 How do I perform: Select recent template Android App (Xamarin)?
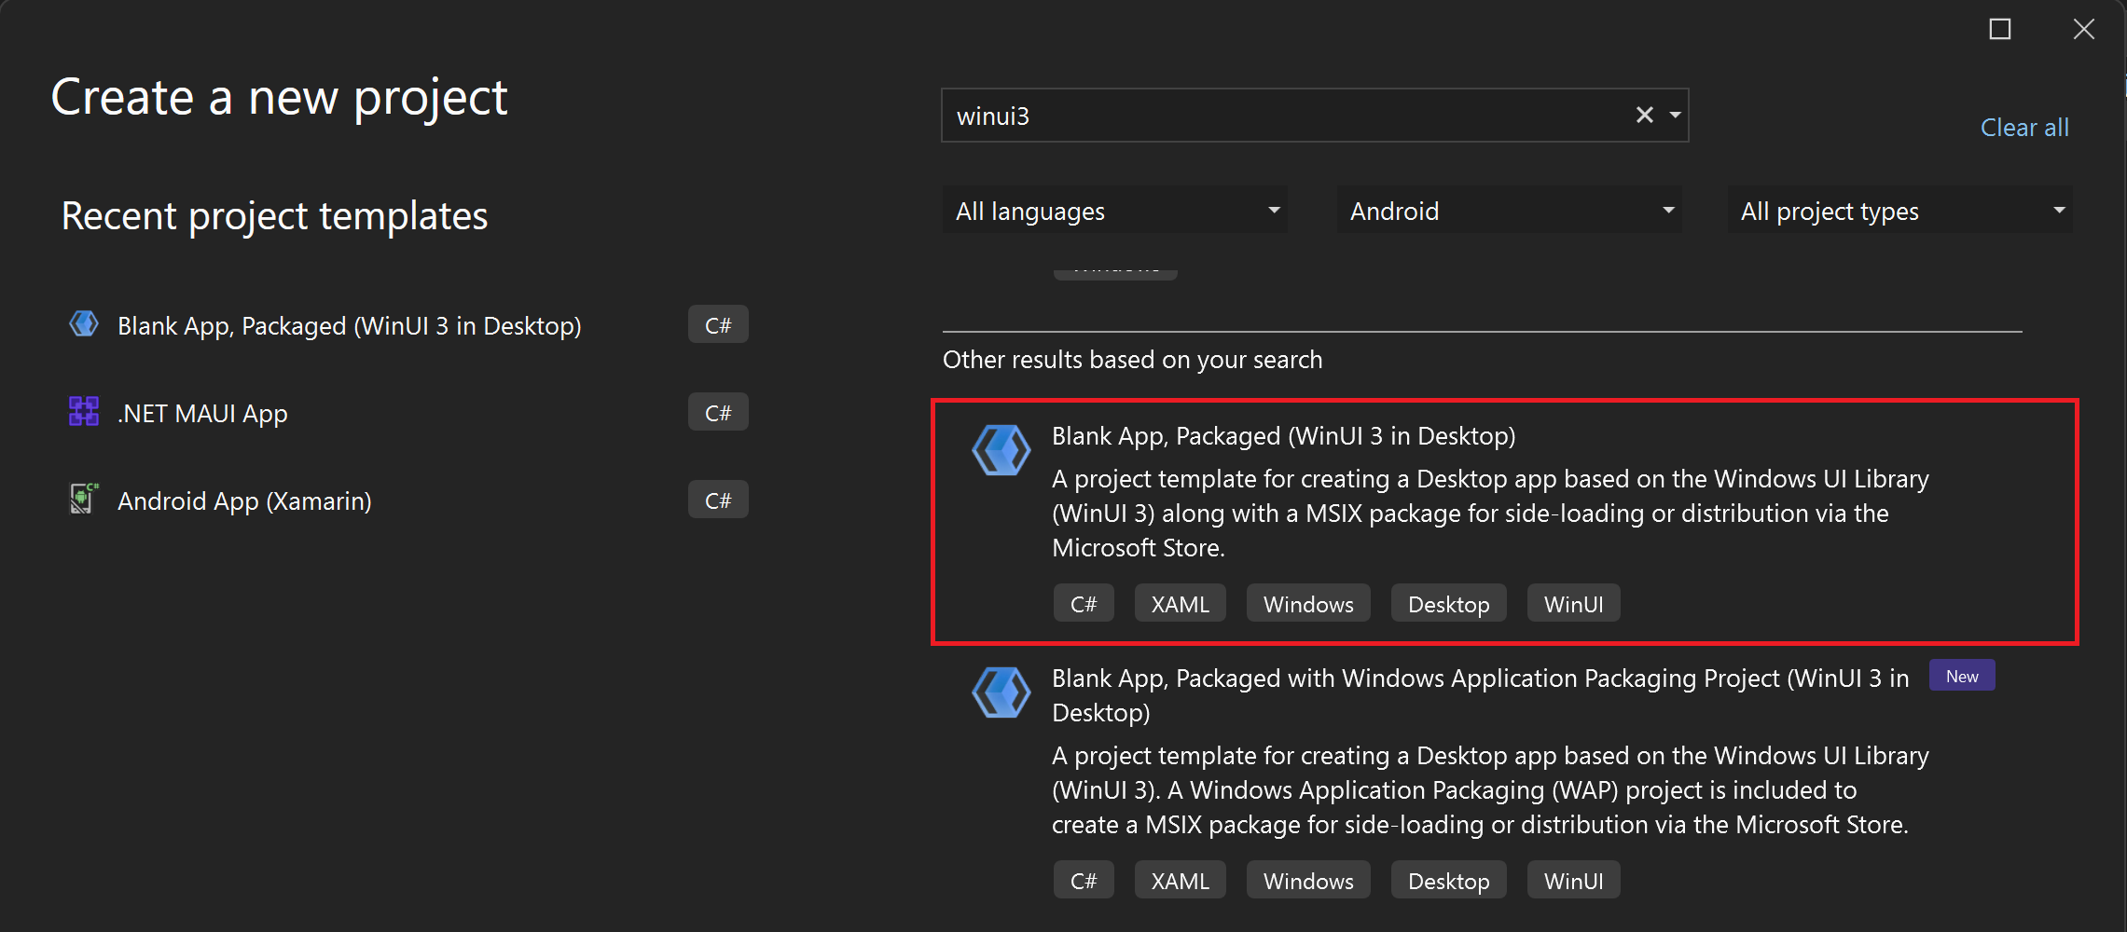[244, 500]
